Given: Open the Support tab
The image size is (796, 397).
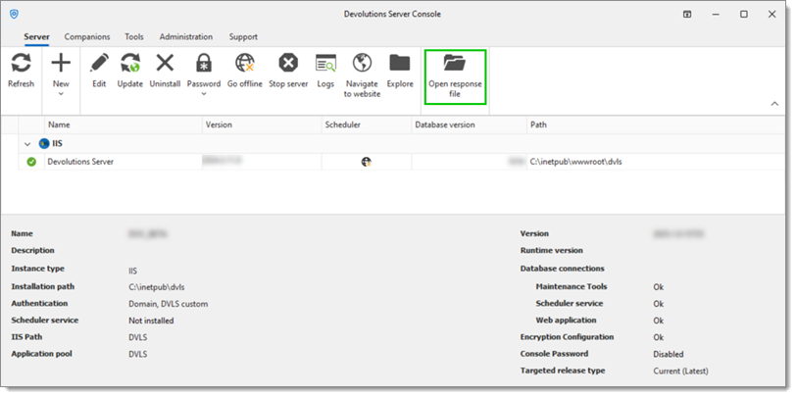Looking at the screenshot, I should [243, 36].
